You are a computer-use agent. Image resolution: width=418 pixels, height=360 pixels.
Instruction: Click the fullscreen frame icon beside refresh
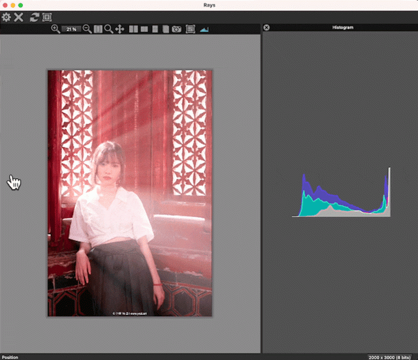[47, 18]
